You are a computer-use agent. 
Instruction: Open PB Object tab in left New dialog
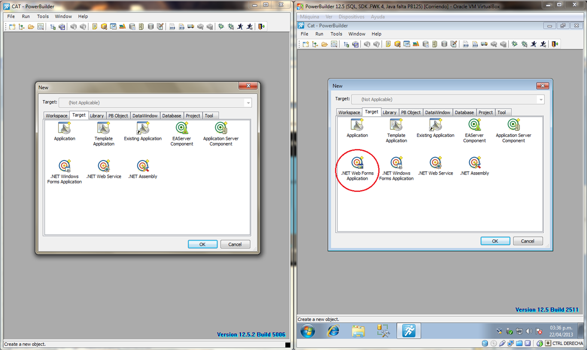tap(118, 116)
